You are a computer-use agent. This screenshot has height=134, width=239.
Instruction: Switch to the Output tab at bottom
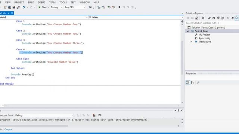(x=8, y=130)
